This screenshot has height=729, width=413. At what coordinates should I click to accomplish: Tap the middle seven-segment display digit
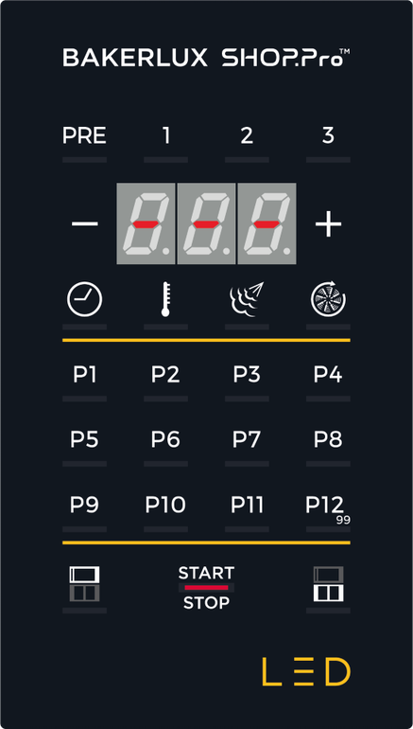(206, 223)
